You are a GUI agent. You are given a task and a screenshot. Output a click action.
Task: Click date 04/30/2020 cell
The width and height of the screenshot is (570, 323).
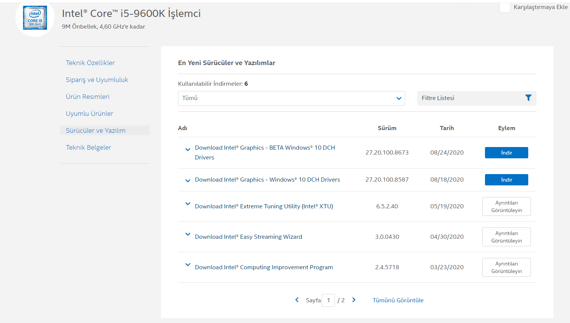pos(447,237)
